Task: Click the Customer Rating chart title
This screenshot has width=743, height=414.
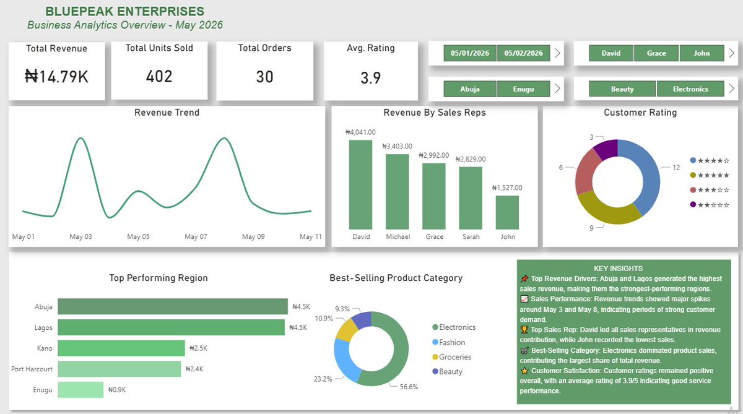Action: coord(640,113)
